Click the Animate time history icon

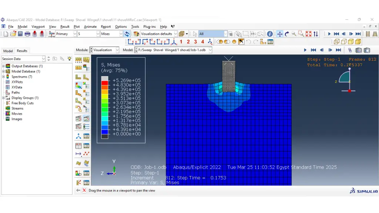coord(86,118)
